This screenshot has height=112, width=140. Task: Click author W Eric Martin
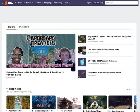[94, 52]
